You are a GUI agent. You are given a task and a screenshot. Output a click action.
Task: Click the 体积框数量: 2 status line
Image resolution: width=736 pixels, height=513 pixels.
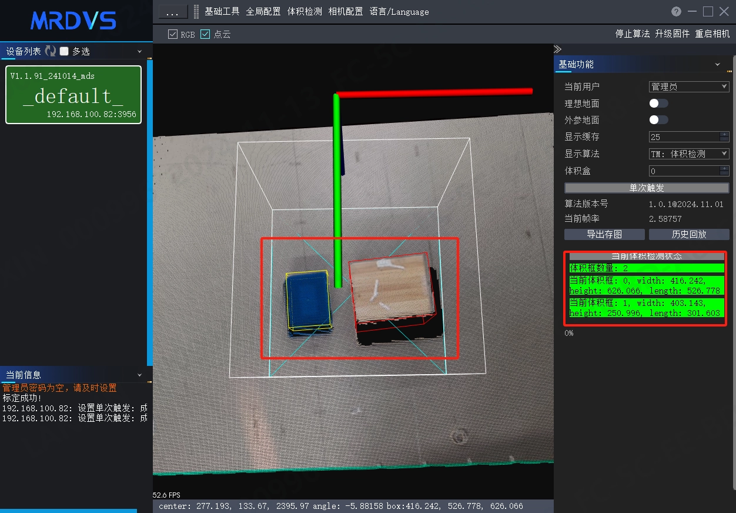point(647,268)
